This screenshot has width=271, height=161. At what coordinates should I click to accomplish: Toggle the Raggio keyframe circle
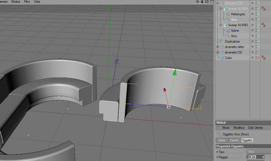pyautogui.click(x=217, y=157)
